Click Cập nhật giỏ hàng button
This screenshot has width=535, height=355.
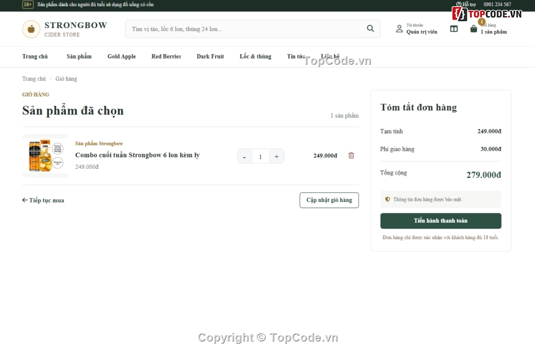pyautogui.click(x=329, y=200)
